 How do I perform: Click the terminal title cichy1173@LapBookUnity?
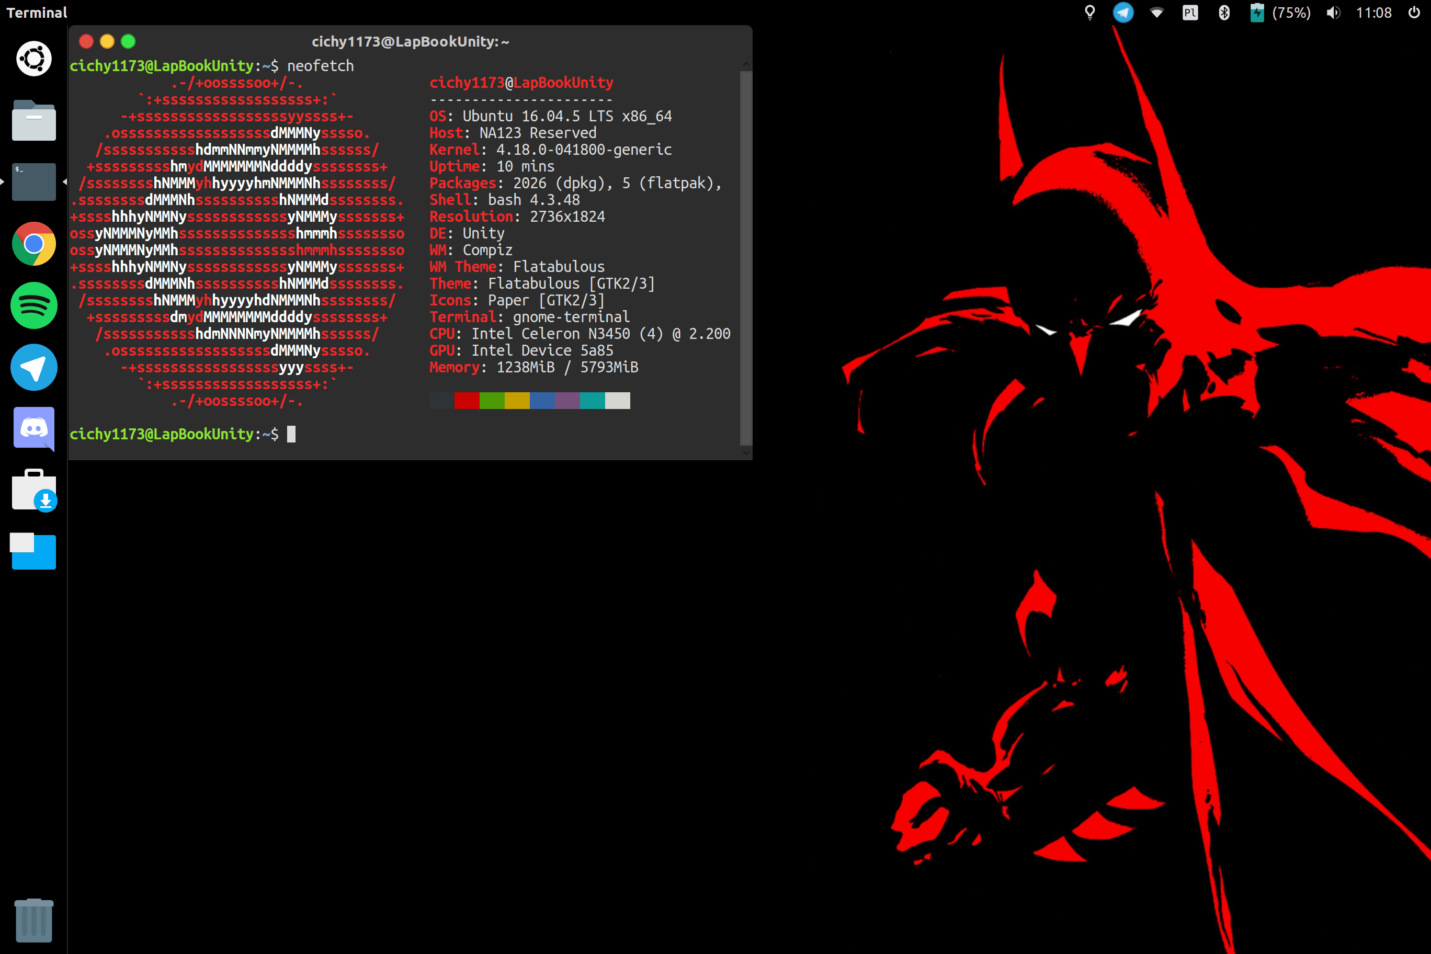point(411,41)
